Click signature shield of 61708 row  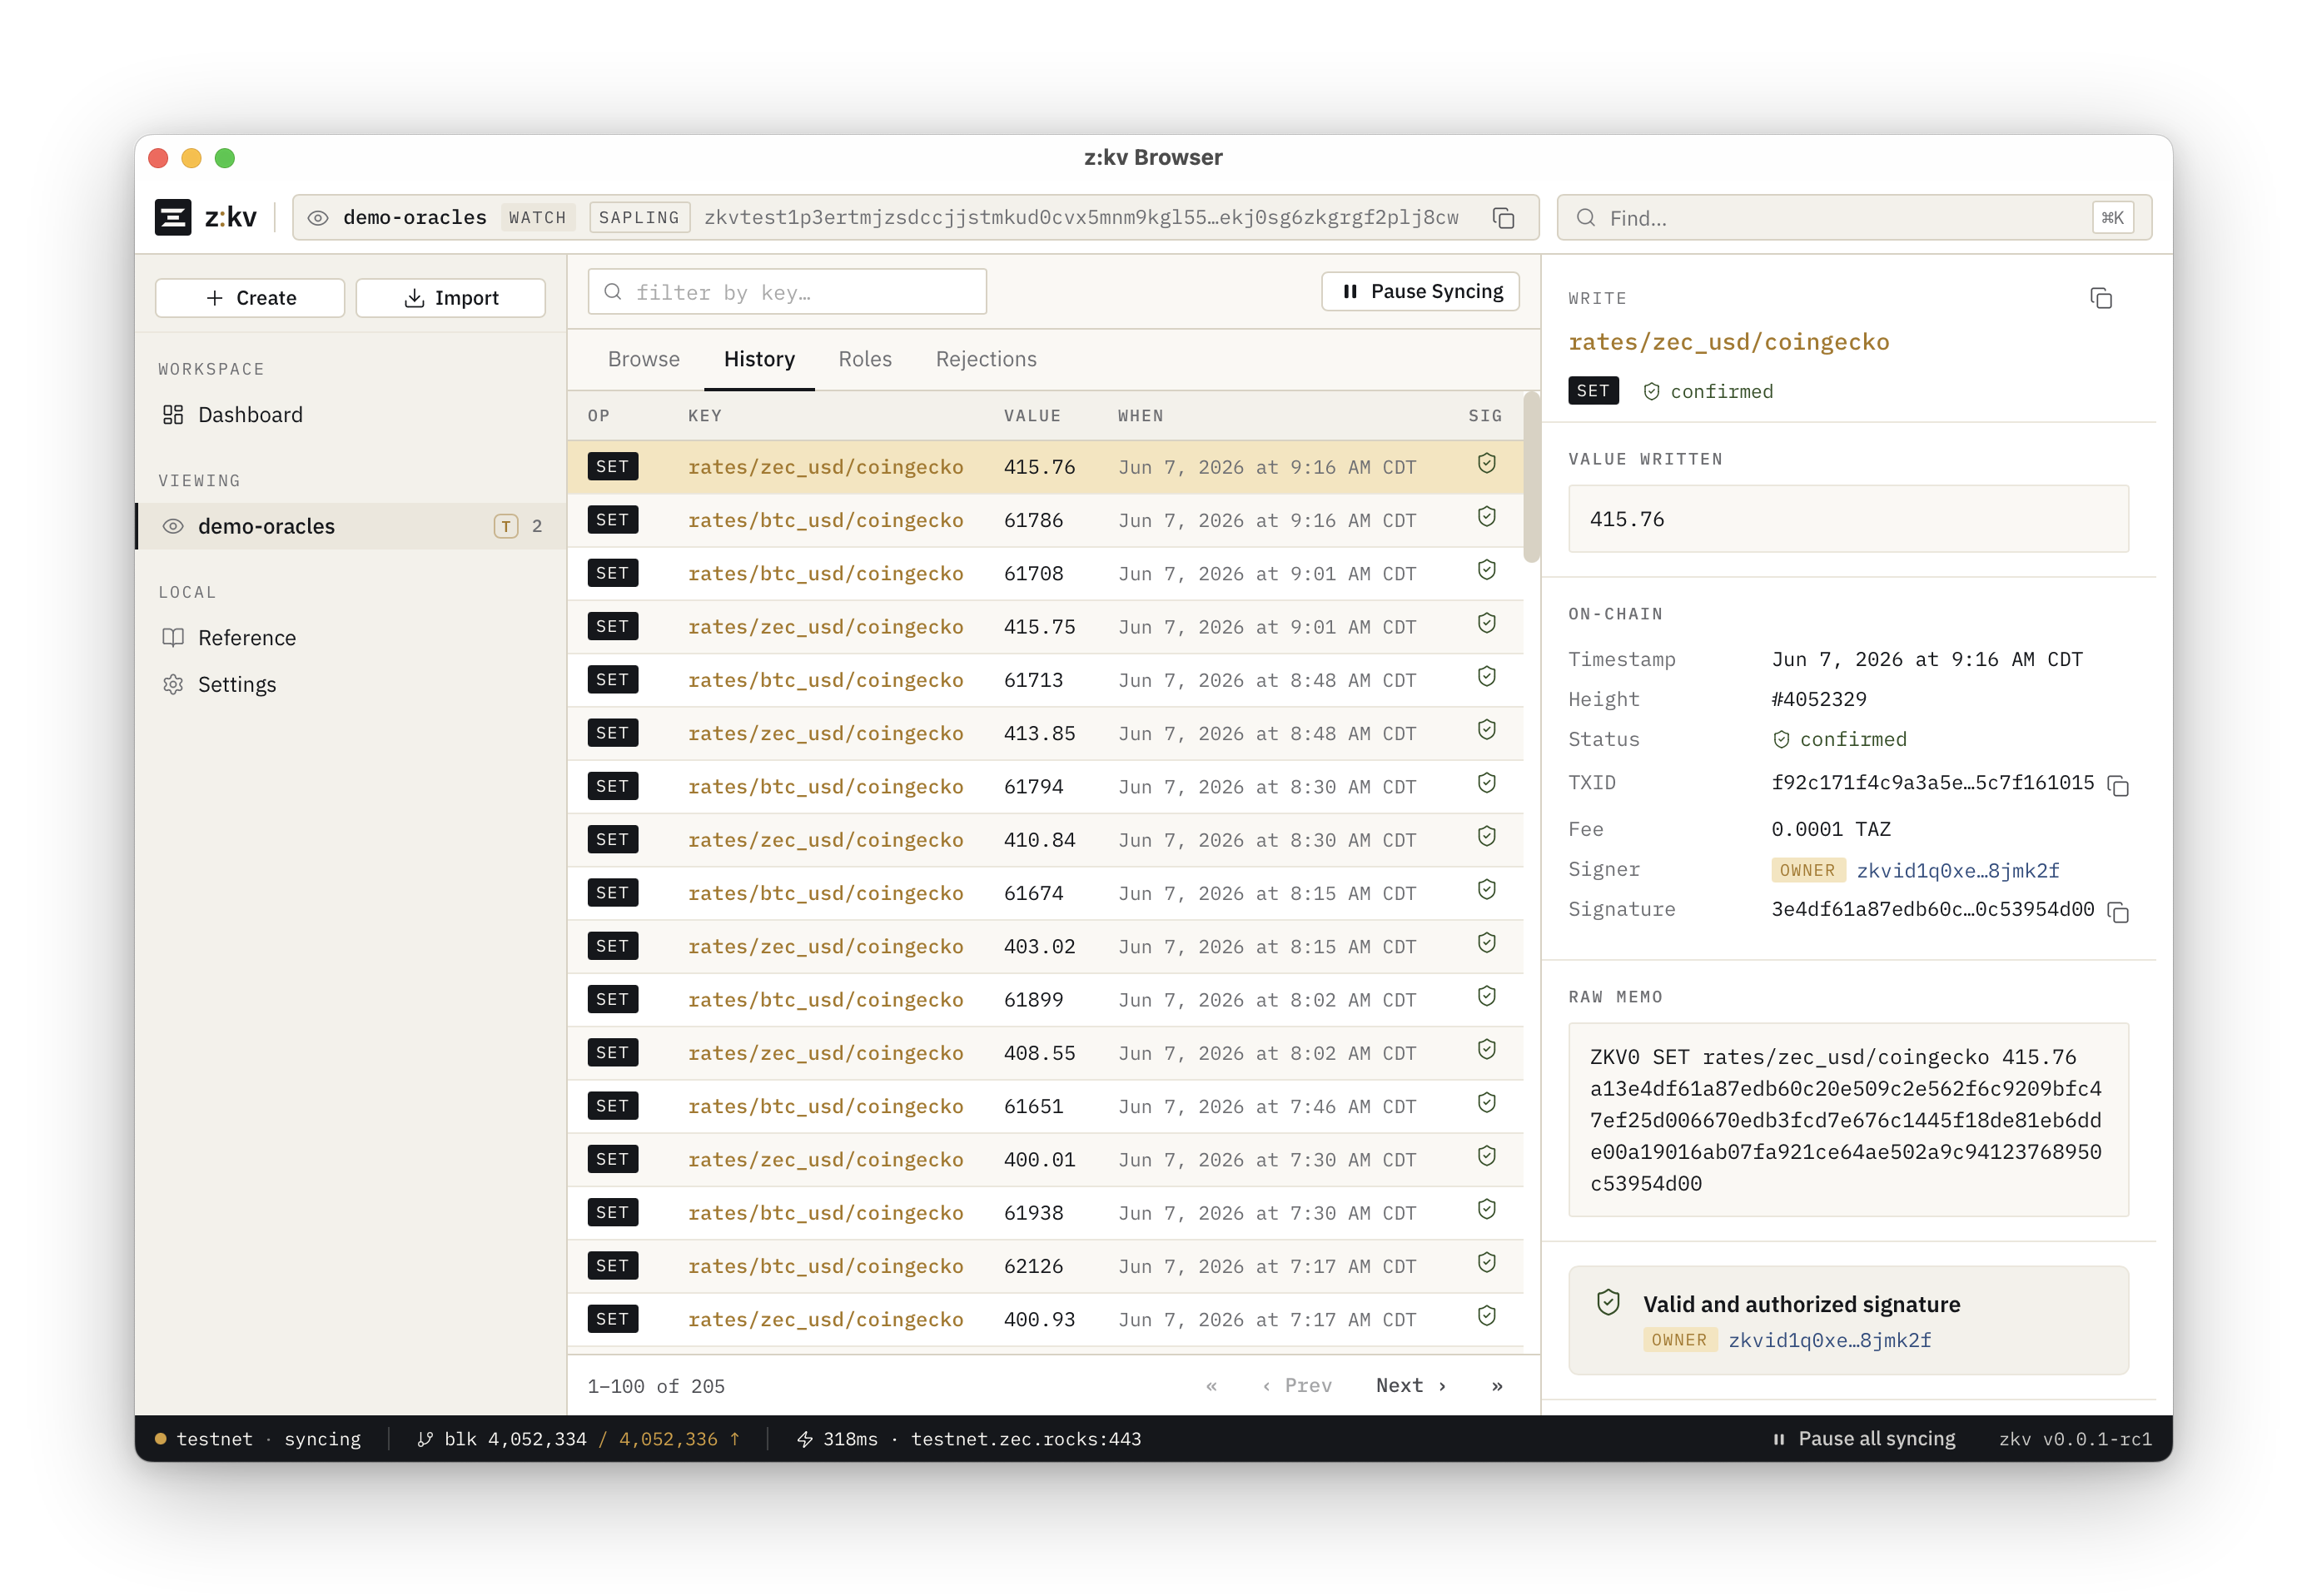(1487, 569)
